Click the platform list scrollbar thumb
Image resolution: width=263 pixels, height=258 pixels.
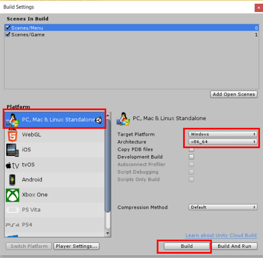[108, 166]
